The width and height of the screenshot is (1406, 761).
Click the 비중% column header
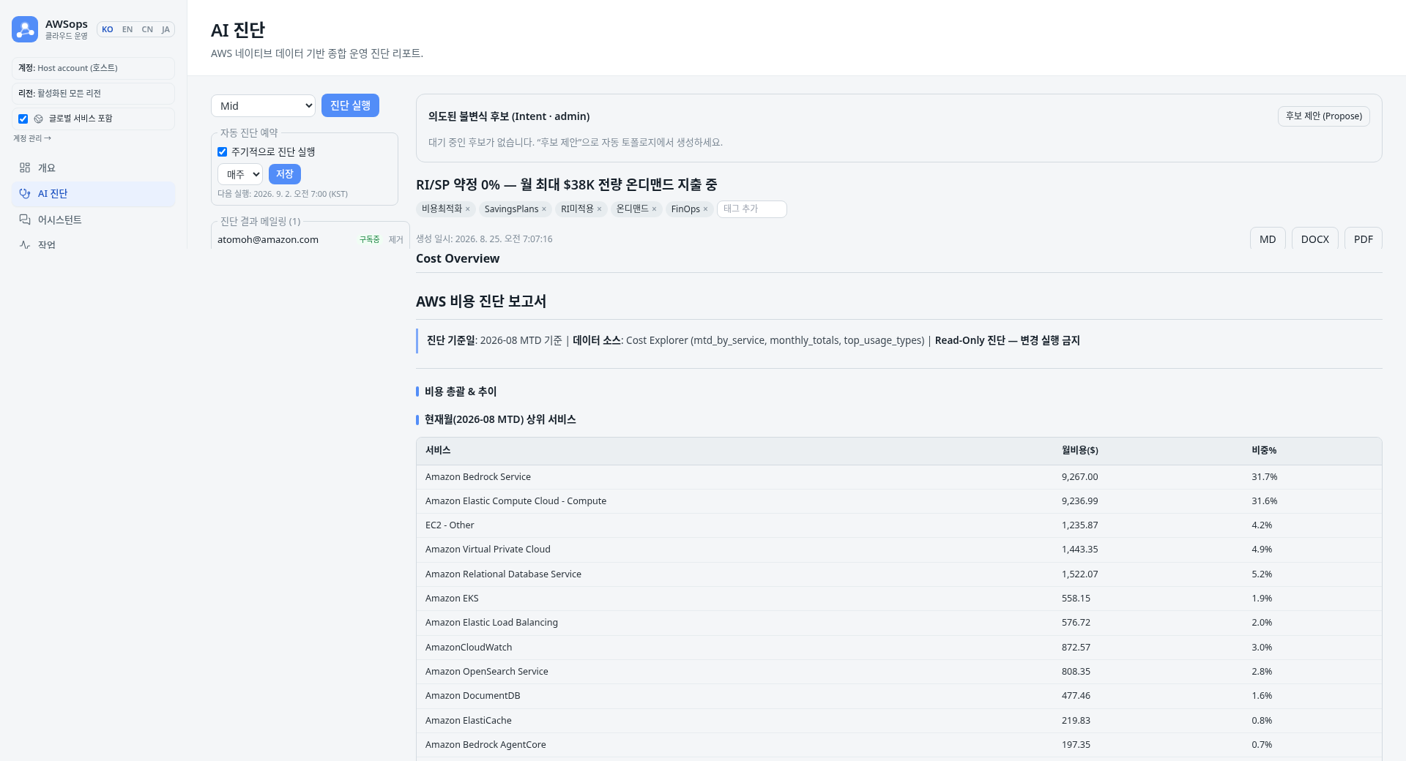tap(1264, 450)
